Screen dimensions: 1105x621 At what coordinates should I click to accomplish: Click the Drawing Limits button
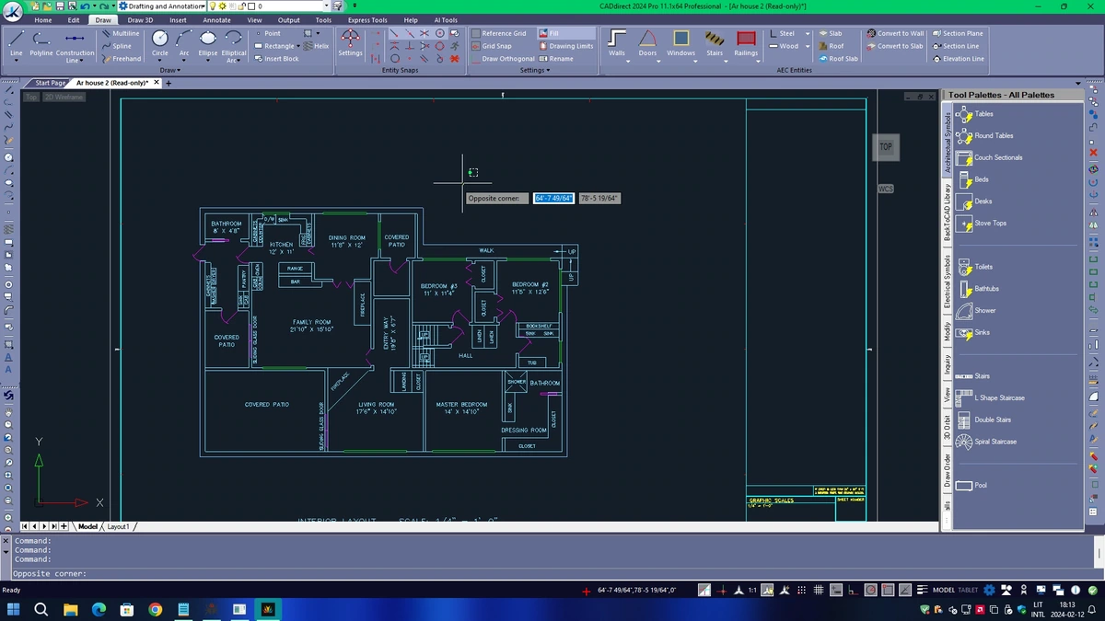coord(566,46)
